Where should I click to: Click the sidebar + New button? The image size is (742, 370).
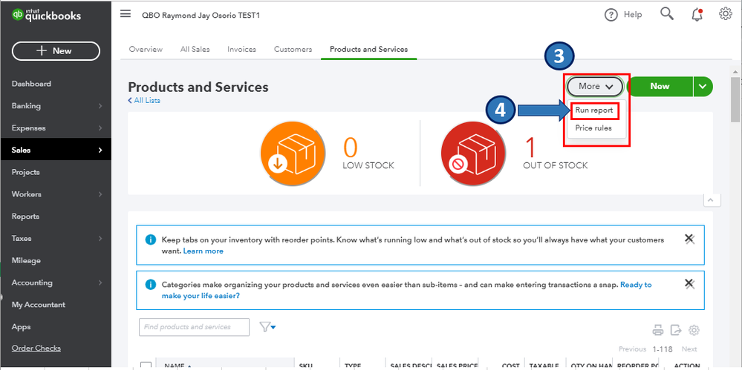tap(56, 51)
